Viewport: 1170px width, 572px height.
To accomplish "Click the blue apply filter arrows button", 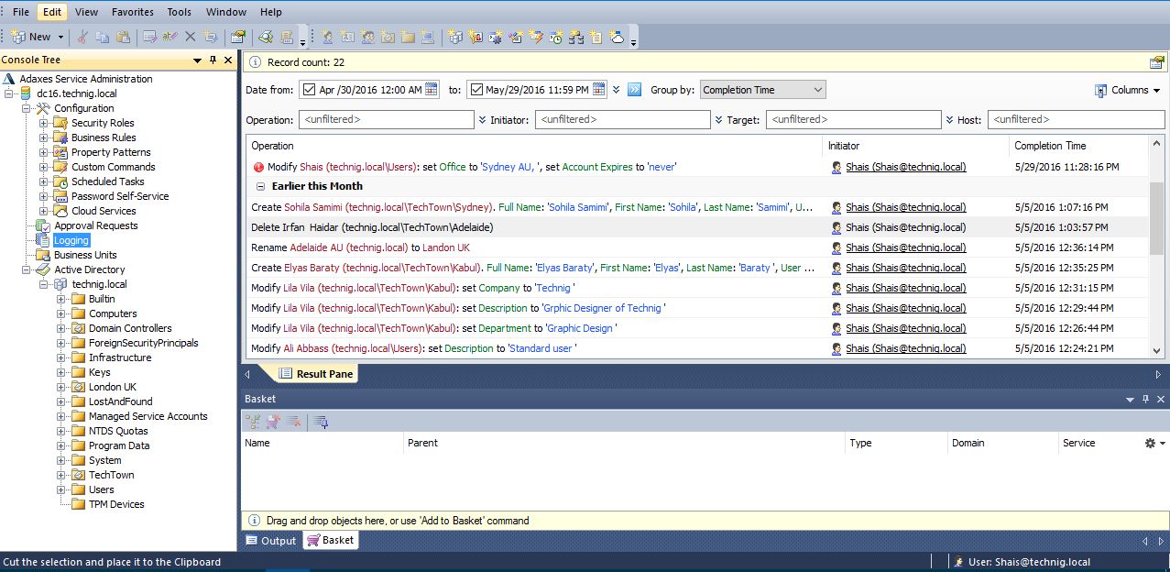I will tap(634, 90).
